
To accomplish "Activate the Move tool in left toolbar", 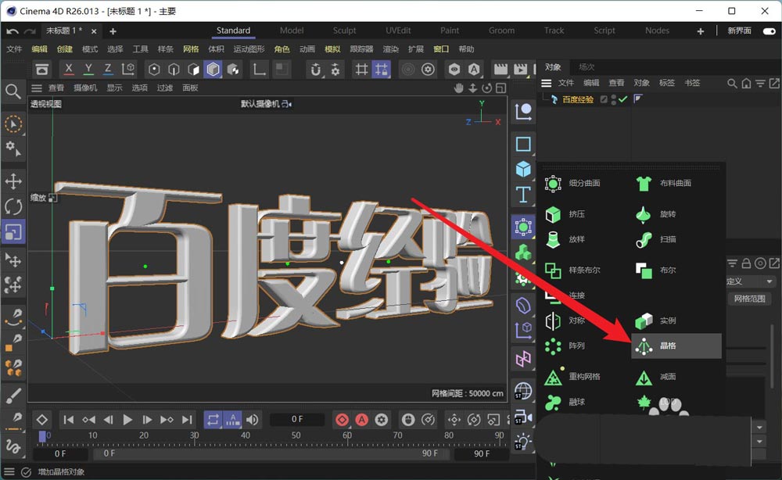I will pos(13,181).
